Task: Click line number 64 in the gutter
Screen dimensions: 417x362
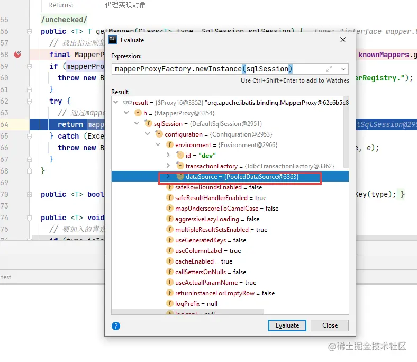Action: pyautogui.click(x=4, y=124)
